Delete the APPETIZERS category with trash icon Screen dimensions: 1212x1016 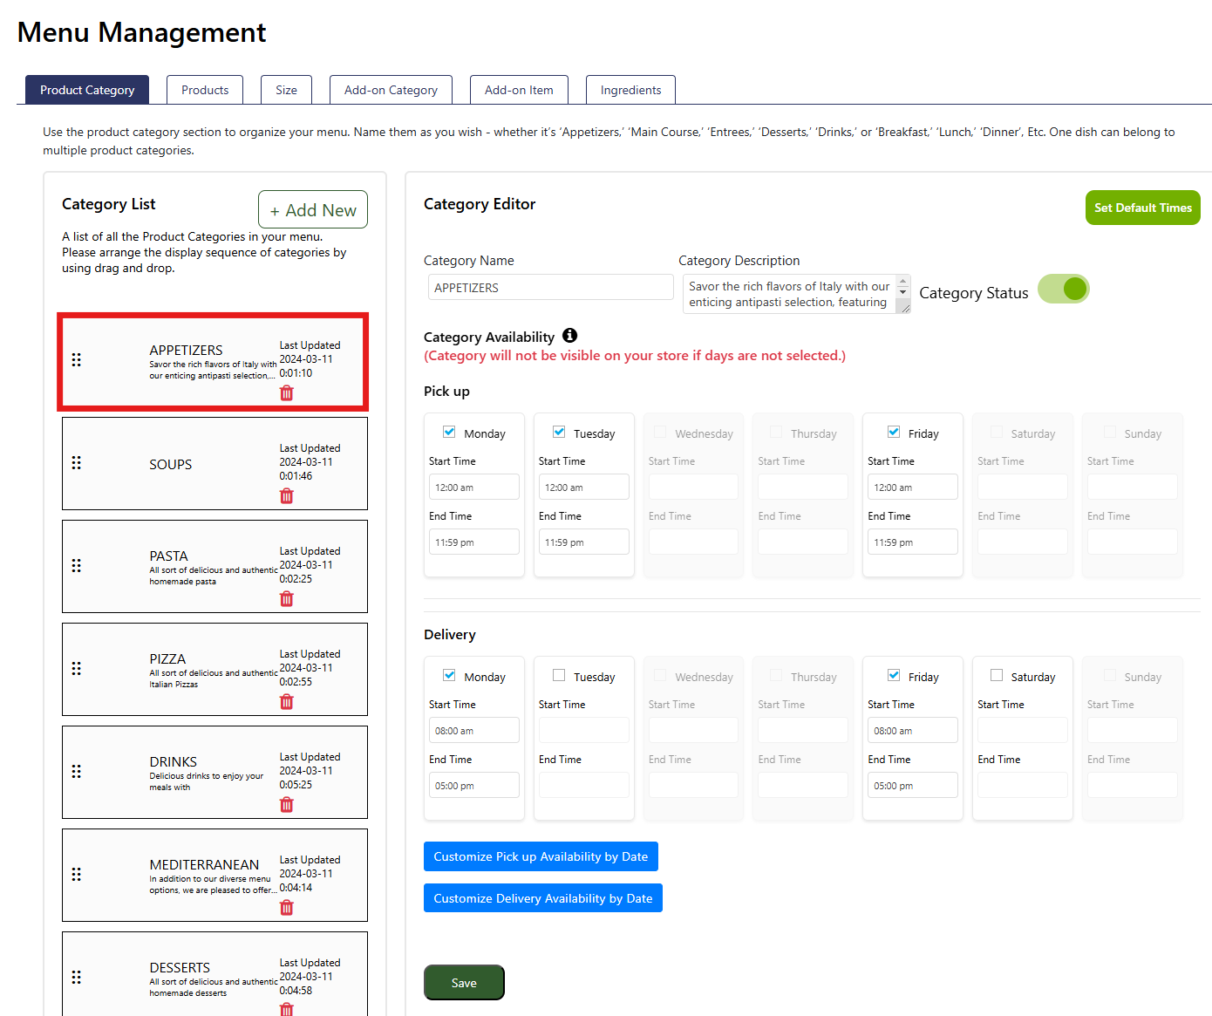coord(286,393)
